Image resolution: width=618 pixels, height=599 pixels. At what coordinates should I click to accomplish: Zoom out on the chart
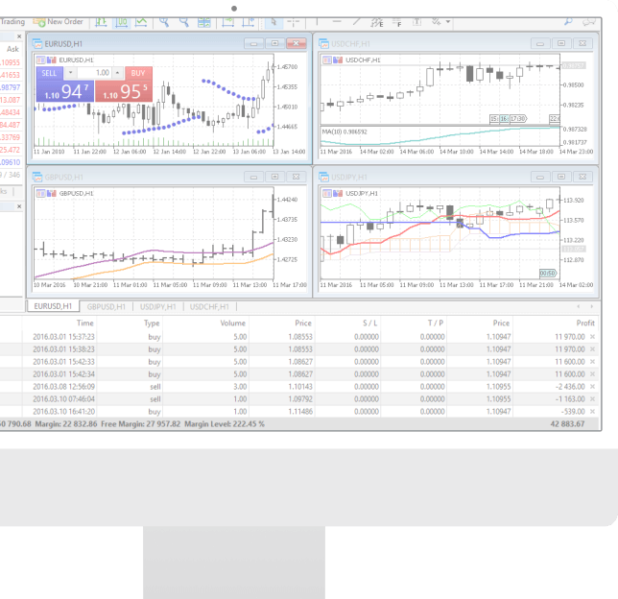pos(183,22)
